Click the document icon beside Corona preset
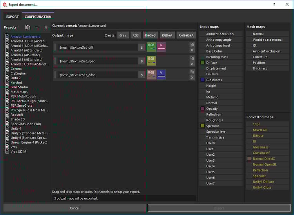This screenshot has width=294, height=215. point(7,69)
